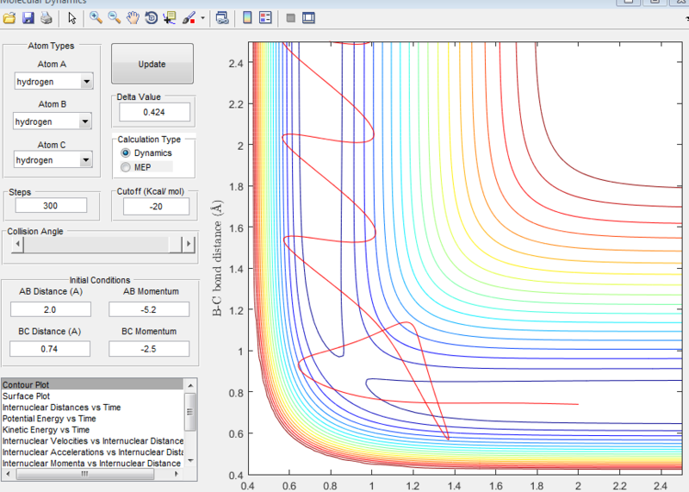Activate the Pan hand tool
The image size is (689, 492).
pyautogui.click(x=133, y=17)
